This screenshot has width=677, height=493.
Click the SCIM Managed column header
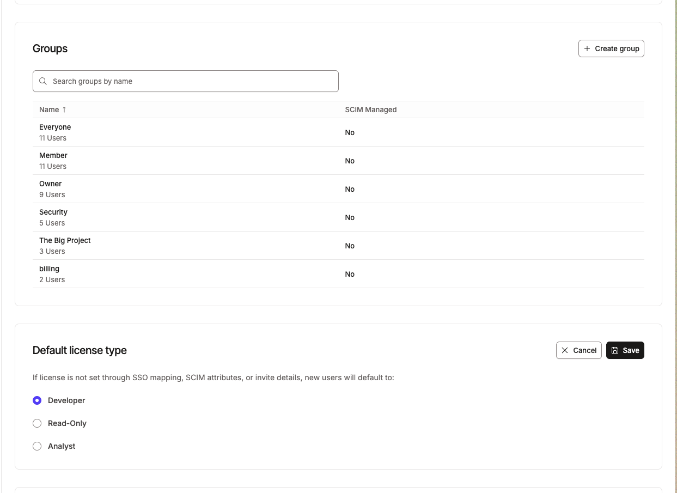(x=371, y=109)
